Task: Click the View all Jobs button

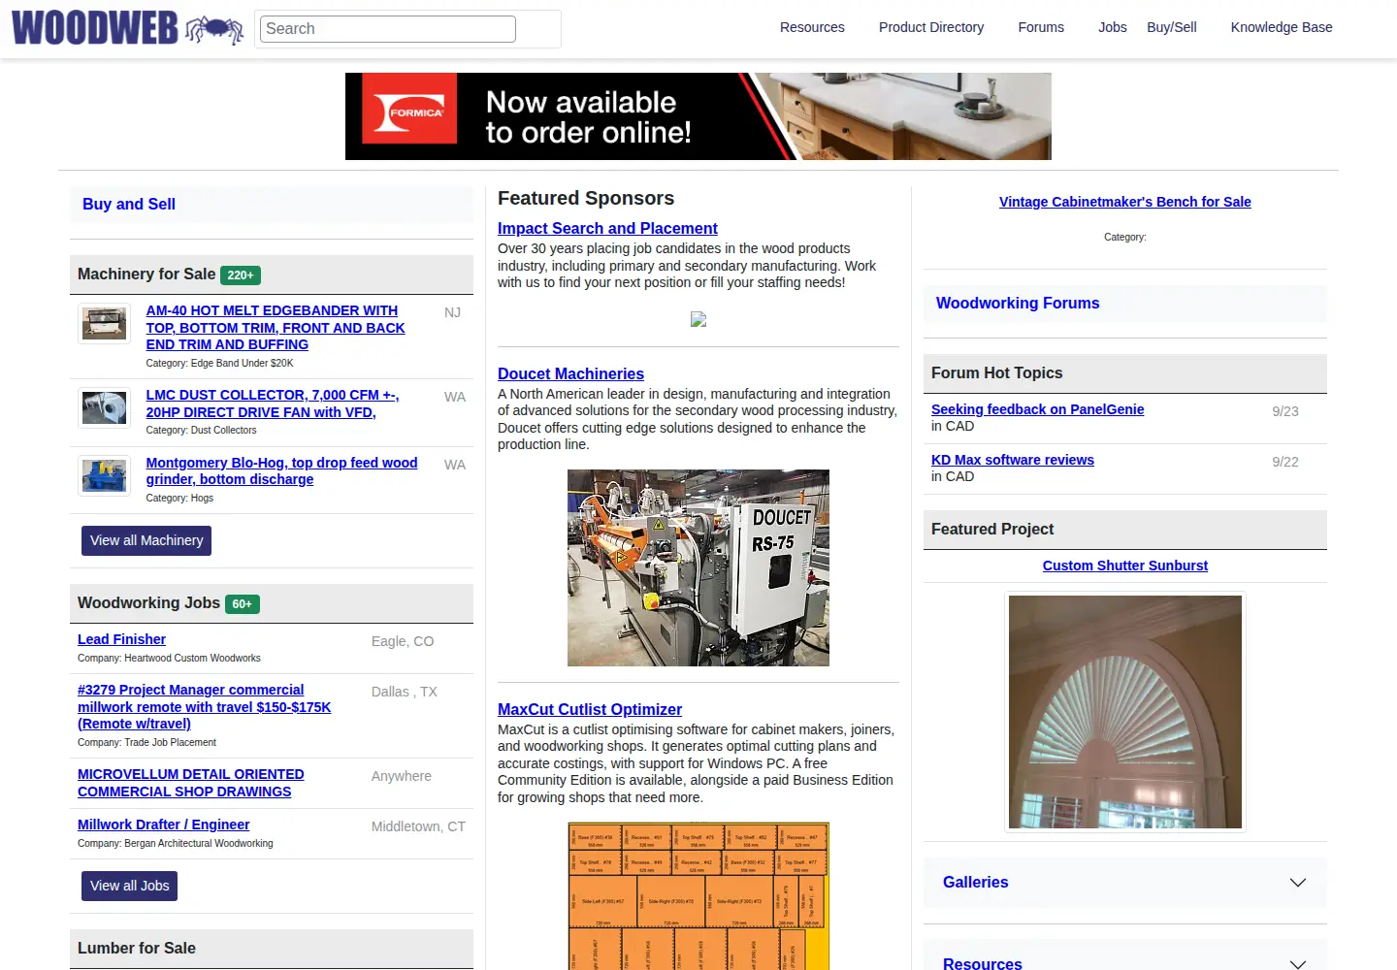Action: coord(129,886)
